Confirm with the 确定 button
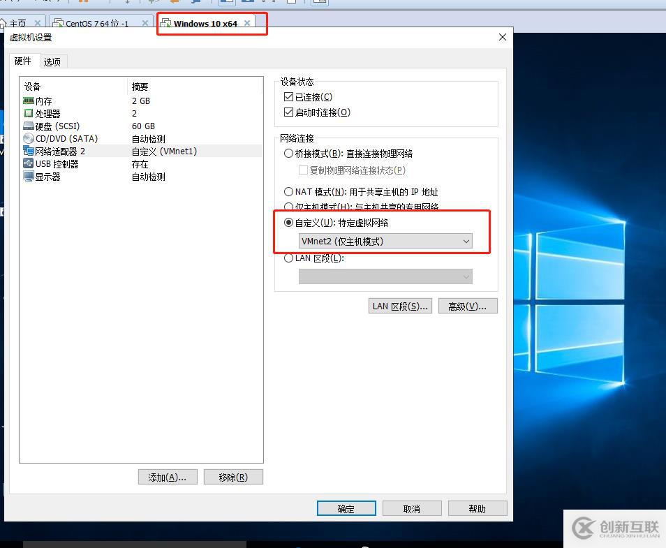Viewport: 666px width, 548px height. click(x=346, y=508)
